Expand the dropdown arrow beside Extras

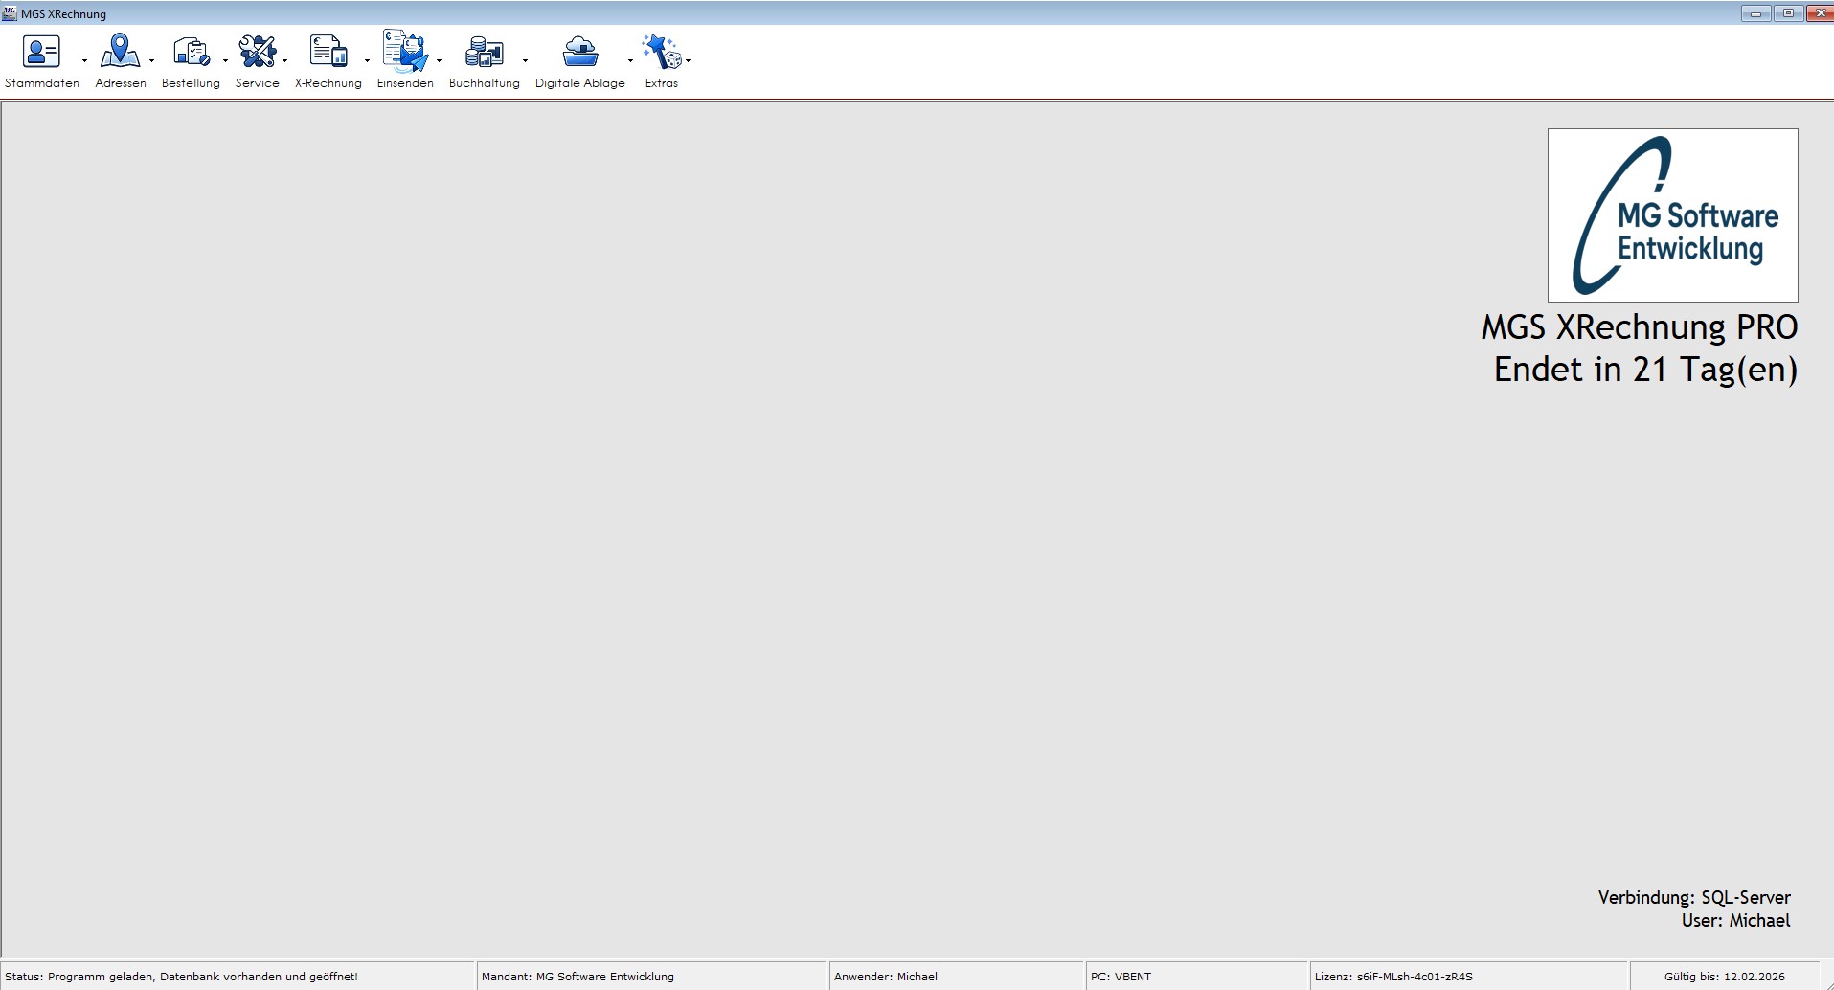click(689, 60)
